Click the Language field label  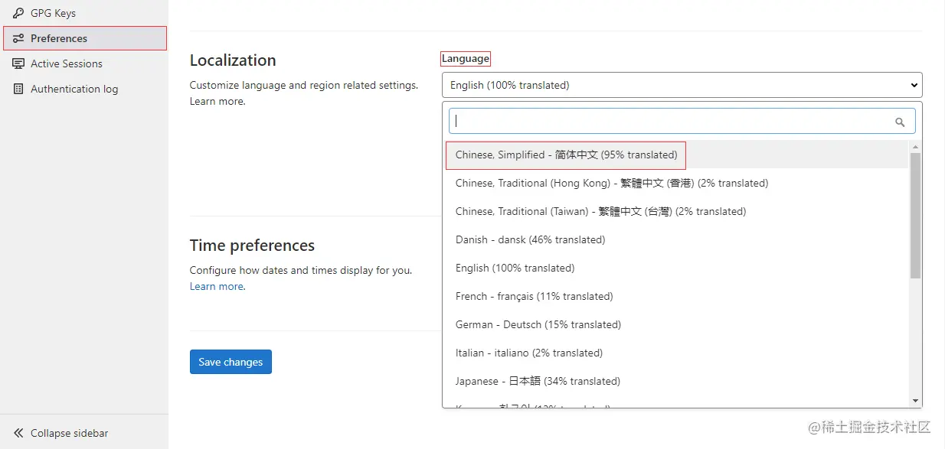click(466, 59)
